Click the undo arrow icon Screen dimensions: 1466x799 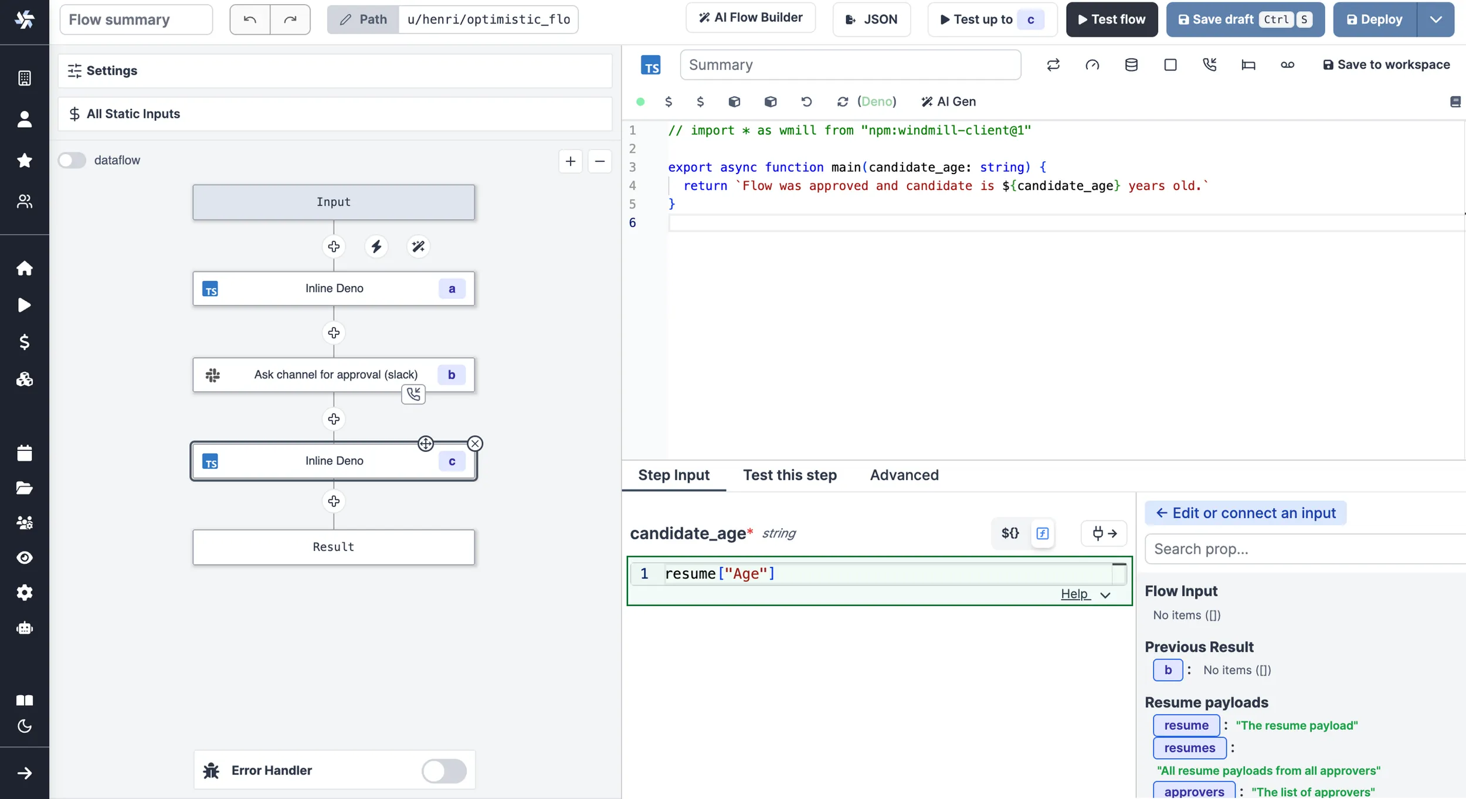click(x=250, y=19)
